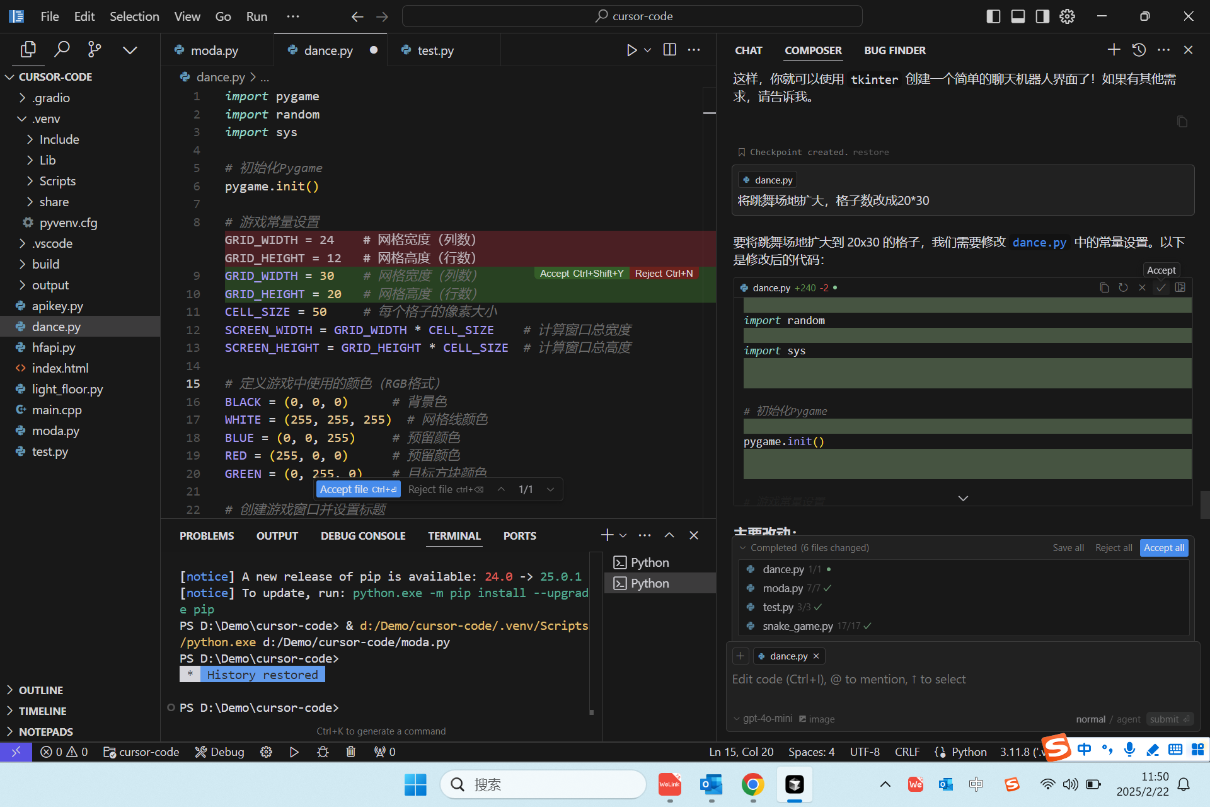This screenshot has height=807, width=1210.
Task: Expand the OUTLINE section
Action: click(x=40, y=690)
